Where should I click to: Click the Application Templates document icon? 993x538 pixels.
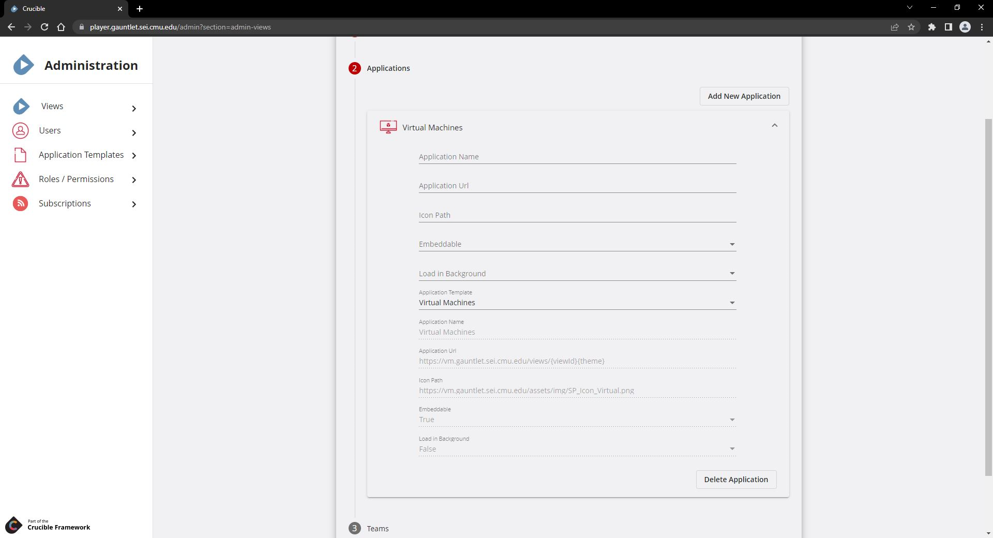click(x=20, y=155)
